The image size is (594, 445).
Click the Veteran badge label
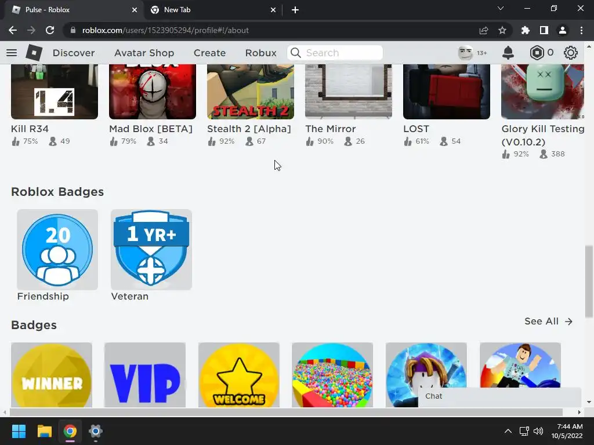[x=129, y=296]
